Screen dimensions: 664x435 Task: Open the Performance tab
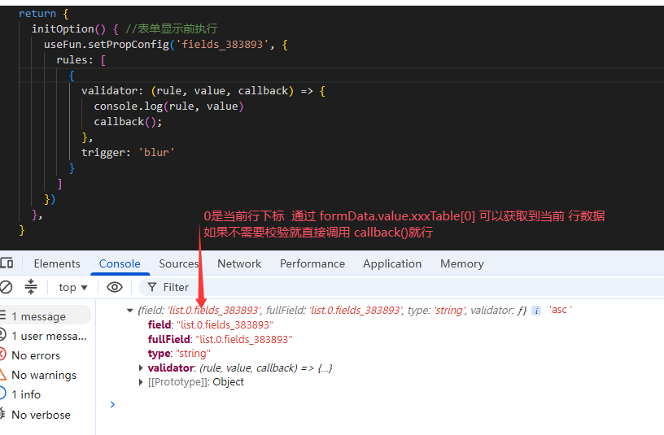[312, 263]
